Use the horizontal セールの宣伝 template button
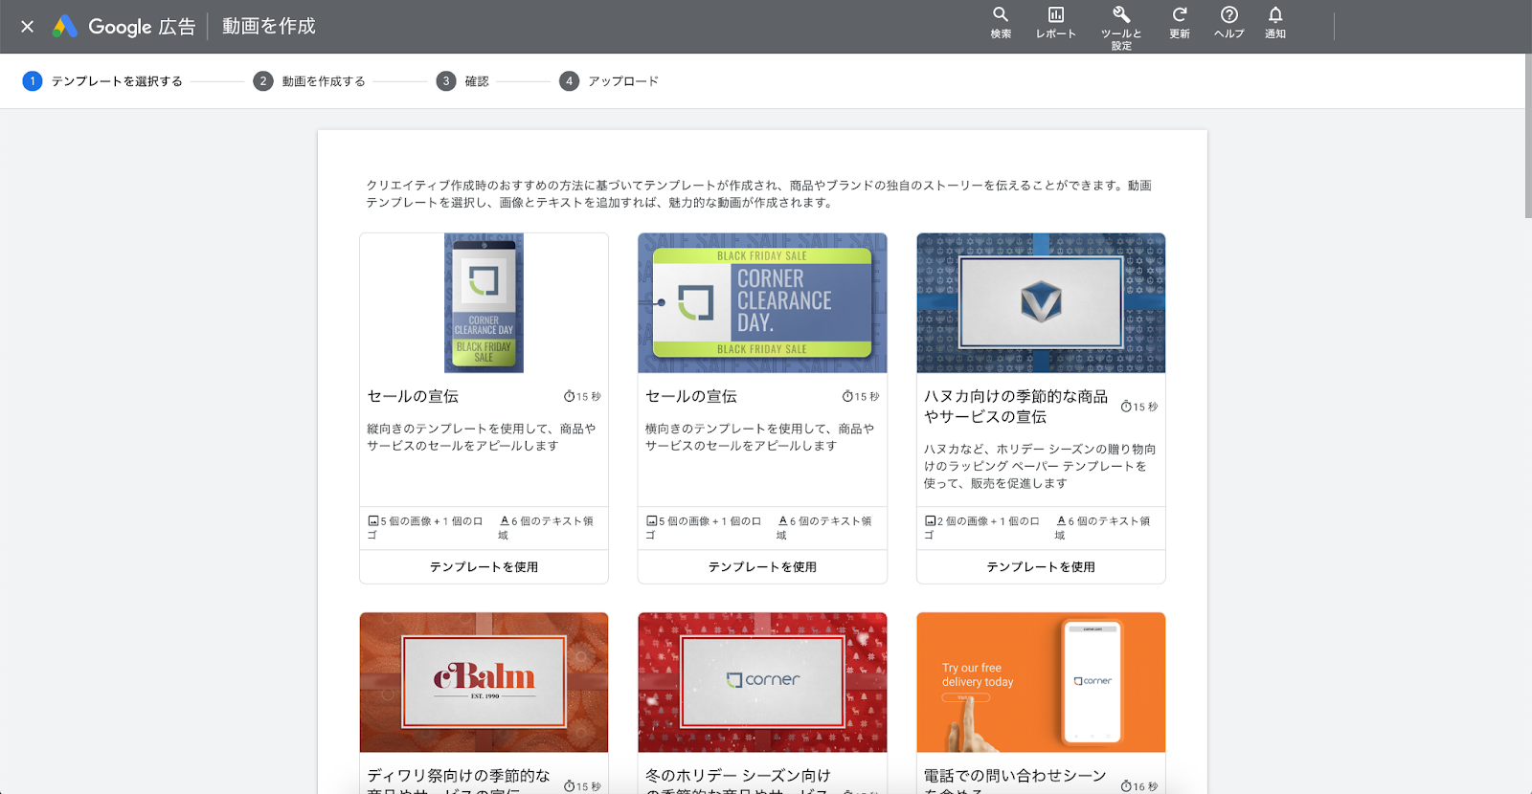Viewport: 1532px width, 794px height. (762, 567)
